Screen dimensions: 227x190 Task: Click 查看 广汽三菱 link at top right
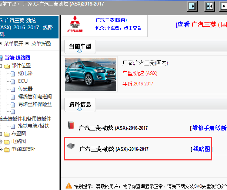coord(201,24)
